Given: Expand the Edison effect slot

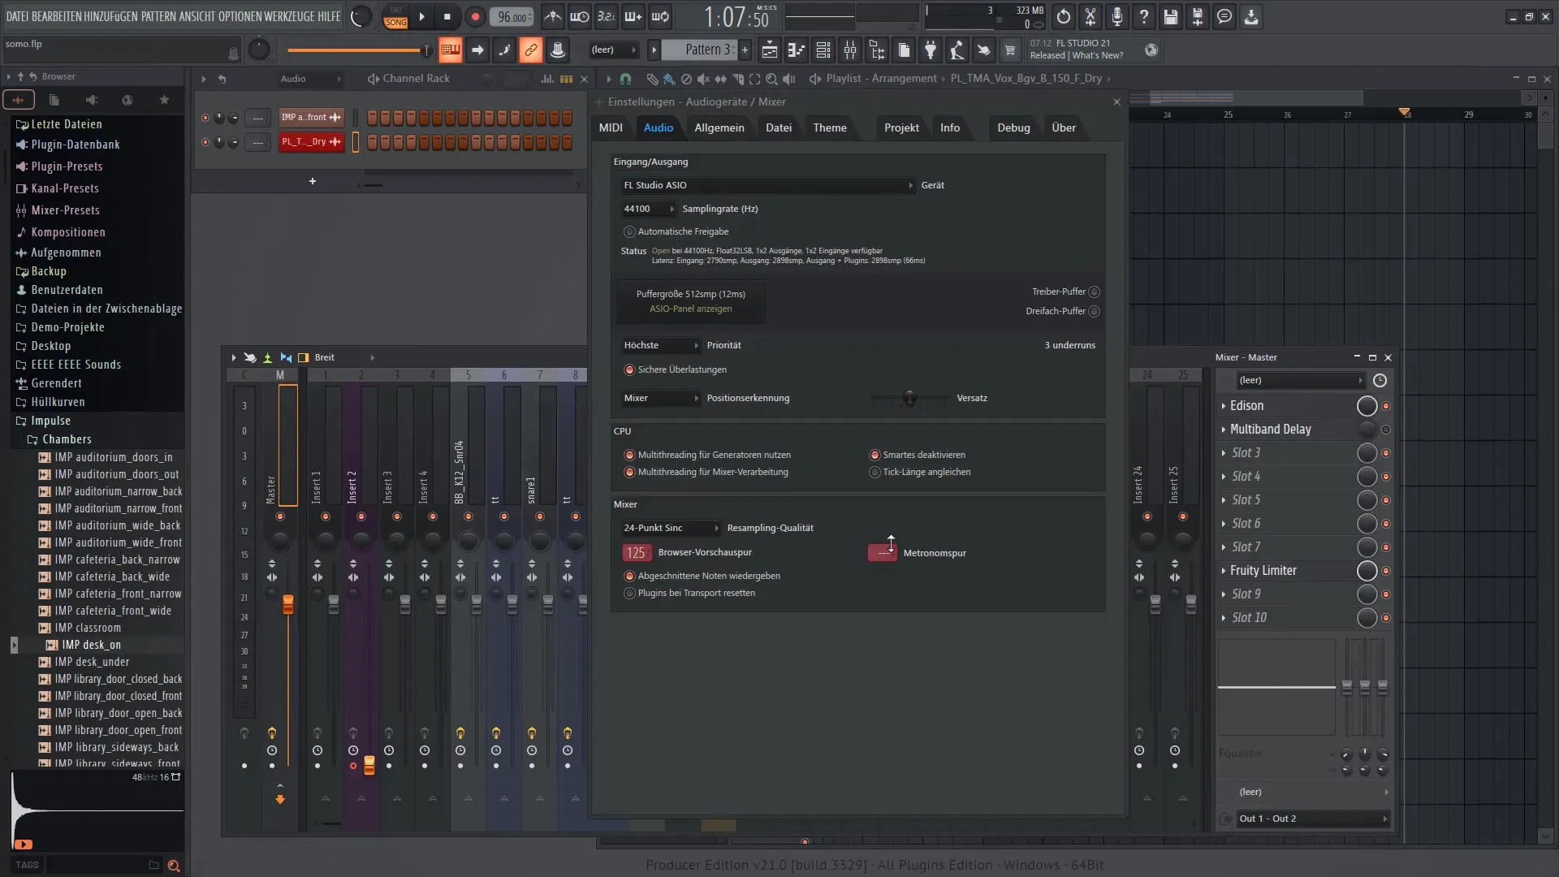Looking at the screenshot, I should click(x=1224, y=404).
